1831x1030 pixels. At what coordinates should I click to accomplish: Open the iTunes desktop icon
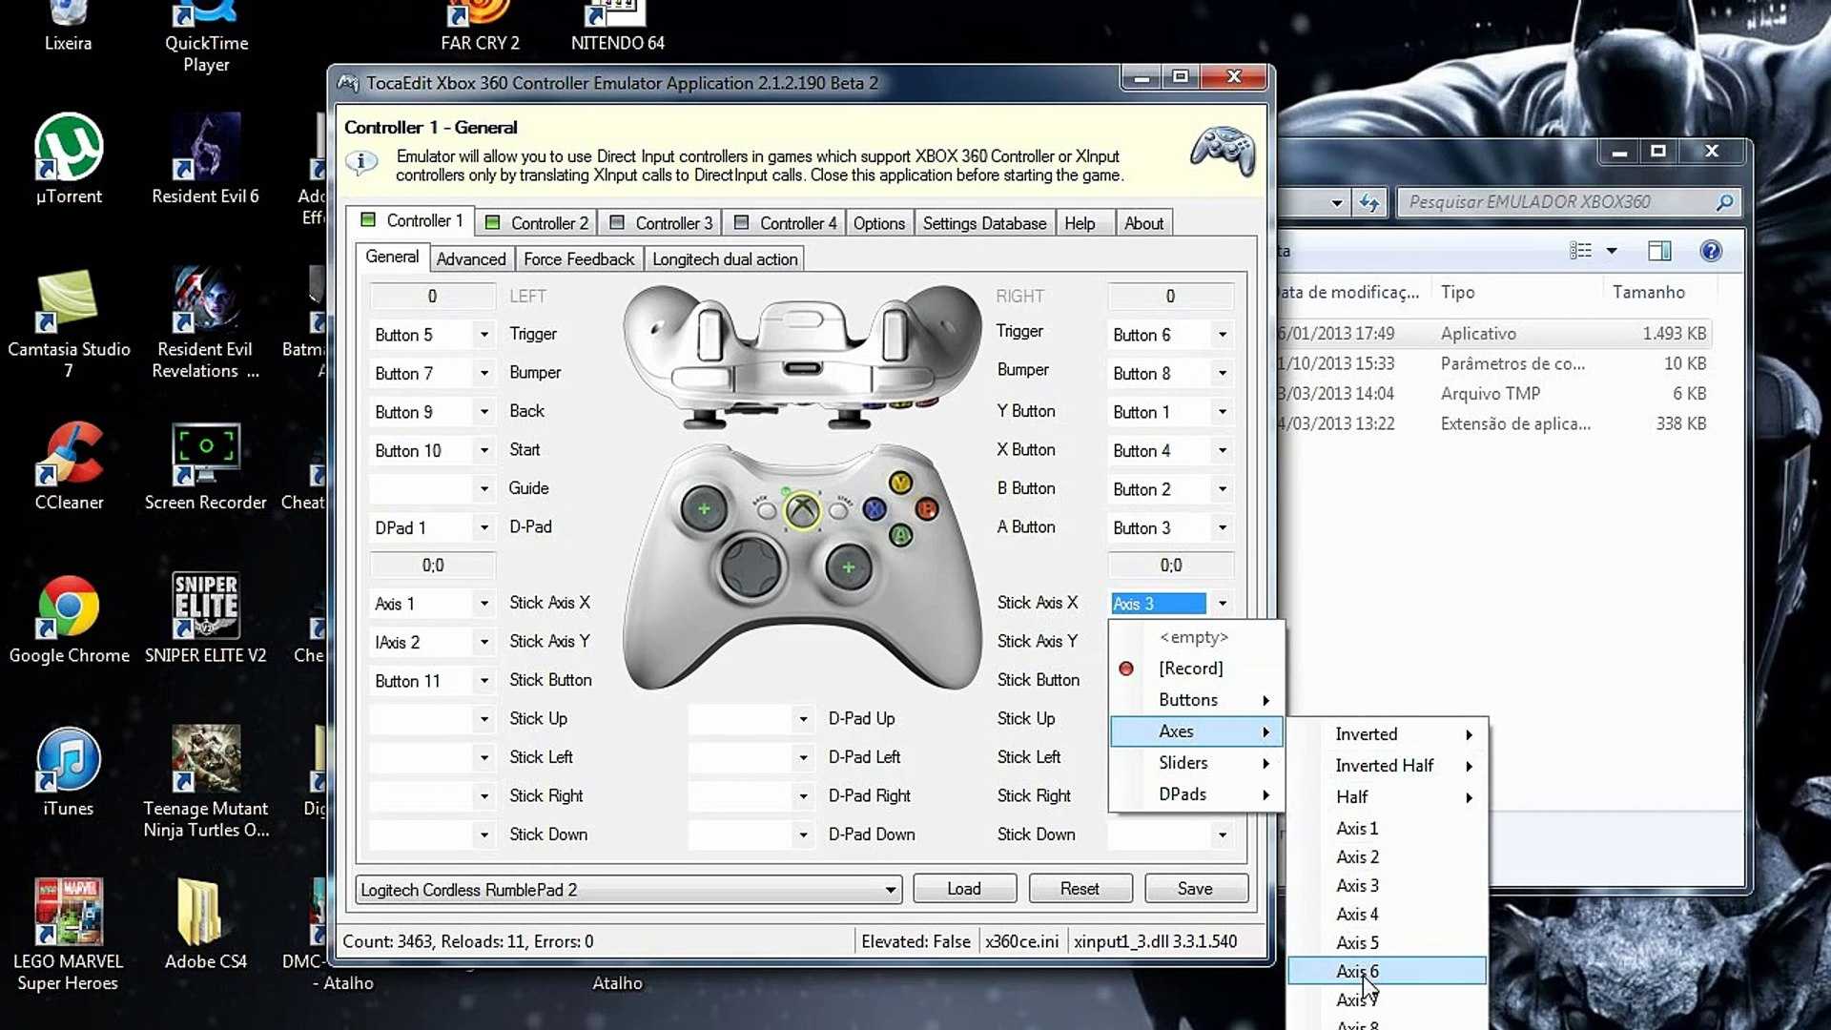(x=69, y=771)
